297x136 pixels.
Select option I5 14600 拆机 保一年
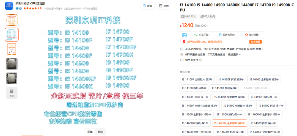(x=263, y=123)
